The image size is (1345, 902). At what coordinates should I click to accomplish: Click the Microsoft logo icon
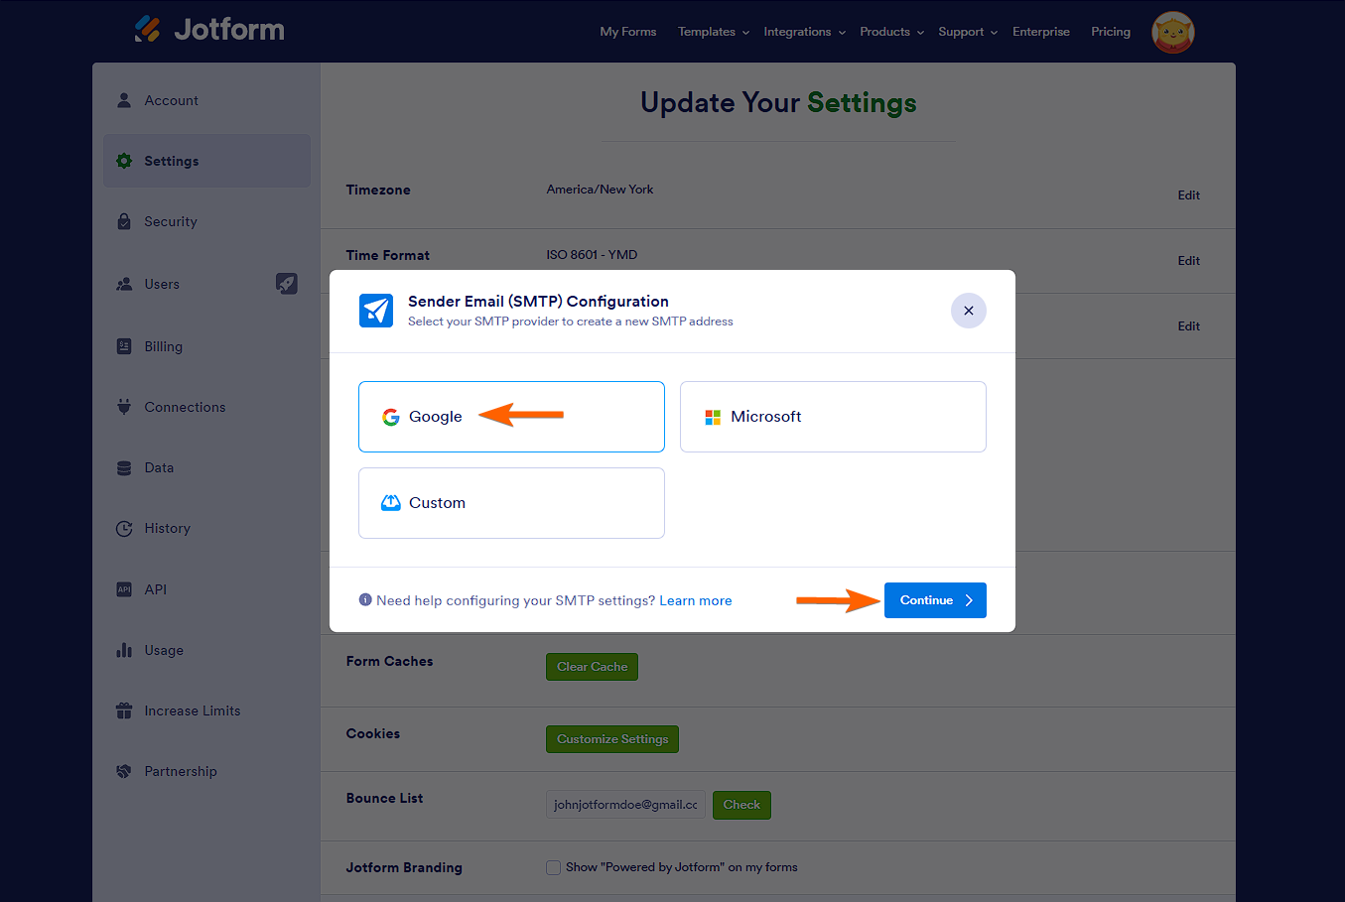pos(713,417)
